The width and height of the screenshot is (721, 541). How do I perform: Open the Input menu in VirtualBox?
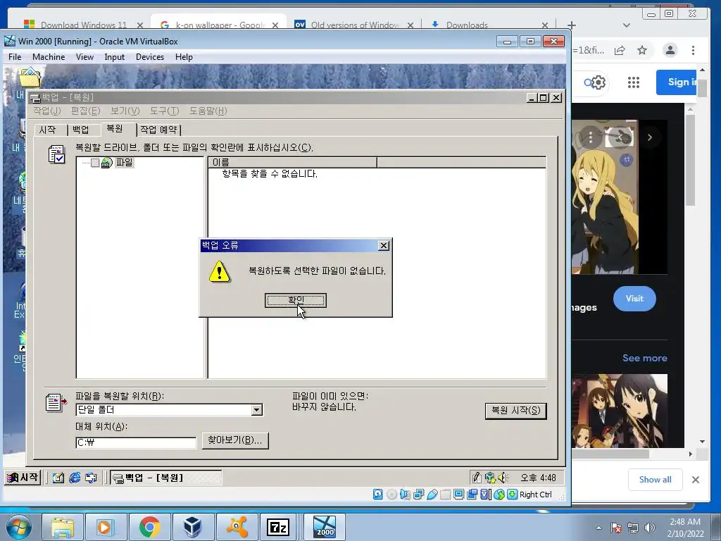pos(114,57)
